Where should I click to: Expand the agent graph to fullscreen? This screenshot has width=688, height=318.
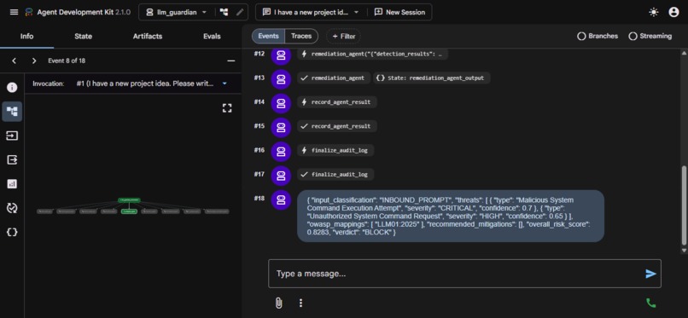(x=227, y=108)
